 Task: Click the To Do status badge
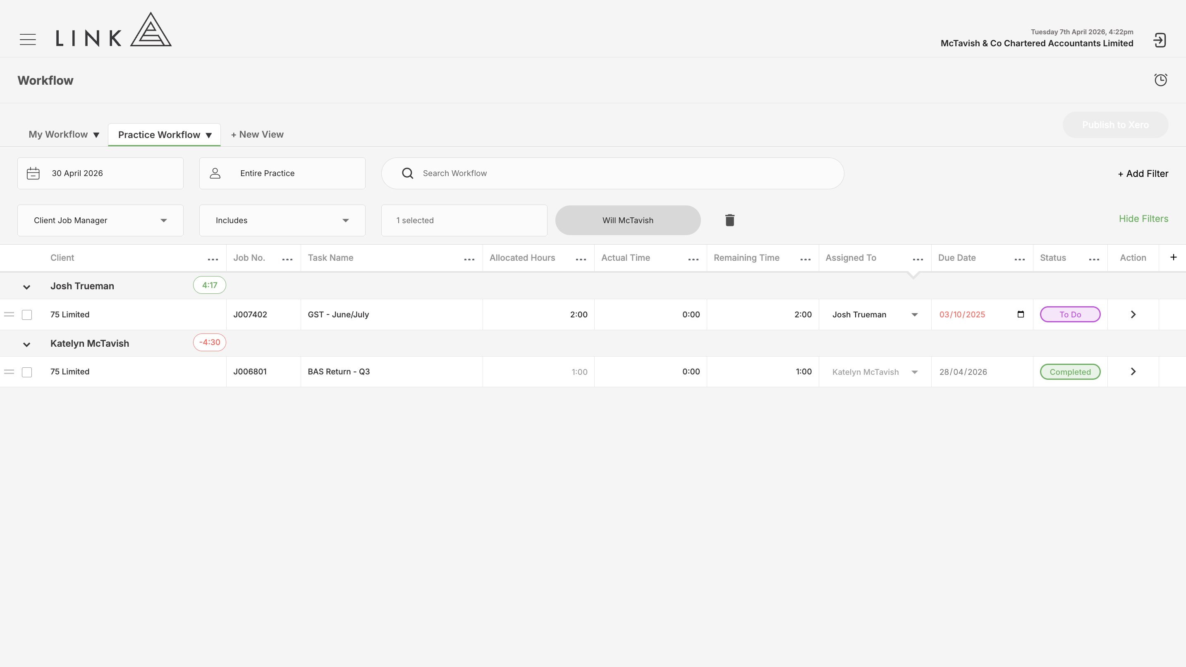(x=1070, y=314)
